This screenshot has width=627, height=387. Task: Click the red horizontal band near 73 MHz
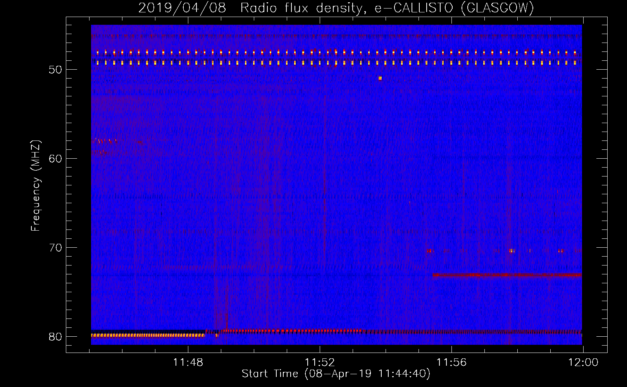(507, 275)
